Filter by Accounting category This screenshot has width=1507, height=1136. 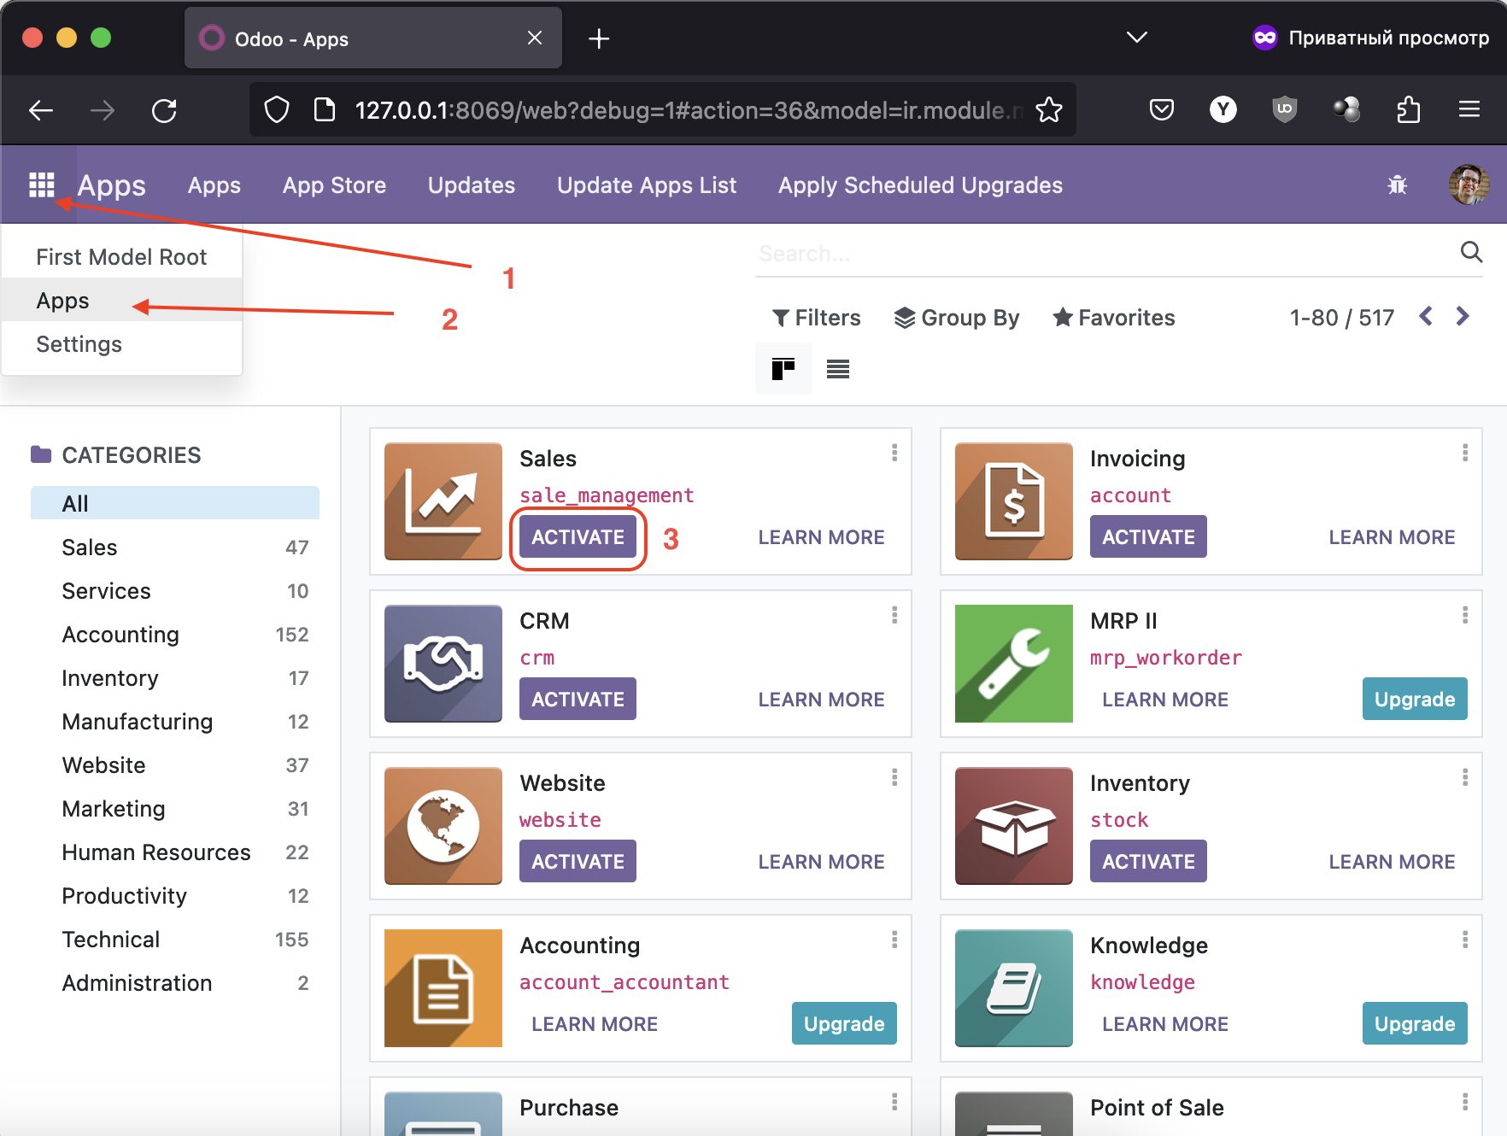[x=175, y=634]
